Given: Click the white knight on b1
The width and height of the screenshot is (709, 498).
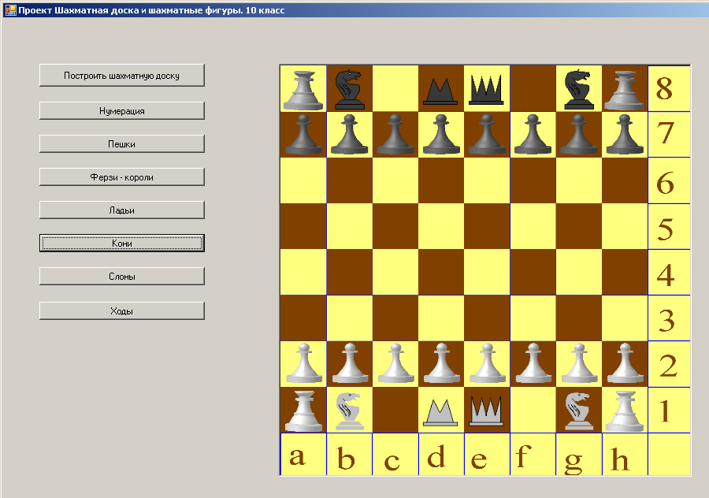Looking at the screenshot, I should 349,410.
